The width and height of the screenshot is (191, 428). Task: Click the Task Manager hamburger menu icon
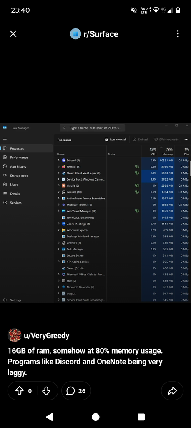click(5, 139)
